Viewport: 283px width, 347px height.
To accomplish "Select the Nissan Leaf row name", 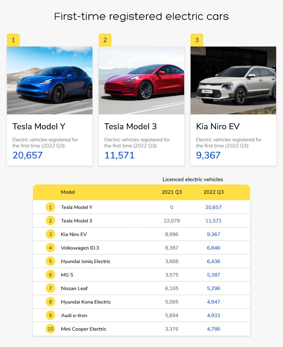I will coord(74,288).
